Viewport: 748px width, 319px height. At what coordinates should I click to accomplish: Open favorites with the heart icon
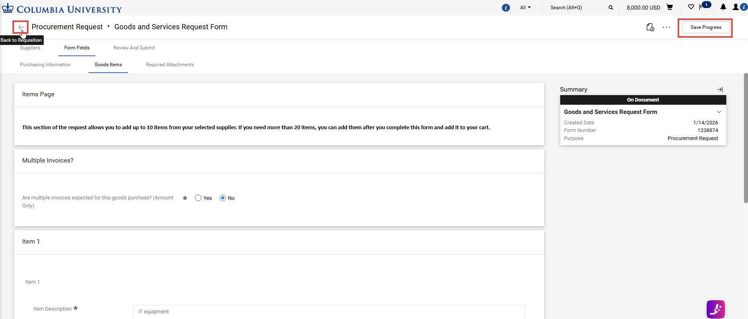[x=691, y=7]
